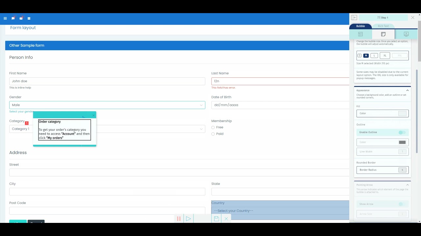
Task: Toggle the Show Arrow switch
Action: [402, 204]
